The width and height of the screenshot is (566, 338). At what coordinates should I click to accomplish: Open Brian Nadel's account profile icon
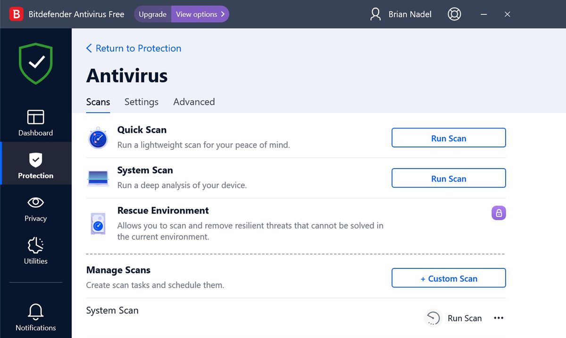point(375,14)
